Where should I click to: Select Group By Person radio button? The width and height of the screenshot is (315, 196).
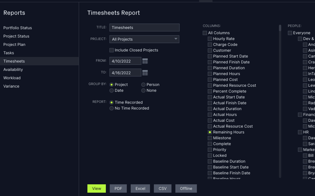pyautogui.click(x=143, y=85)
